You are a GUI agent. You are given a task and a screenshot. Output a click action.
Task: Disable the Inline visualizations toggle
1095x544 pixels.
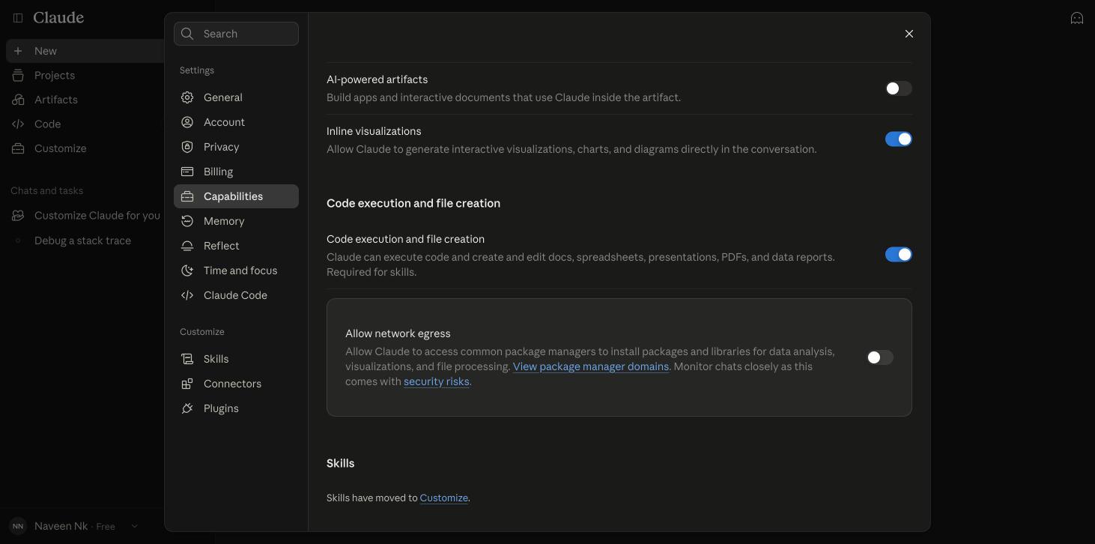click(898, 139)
